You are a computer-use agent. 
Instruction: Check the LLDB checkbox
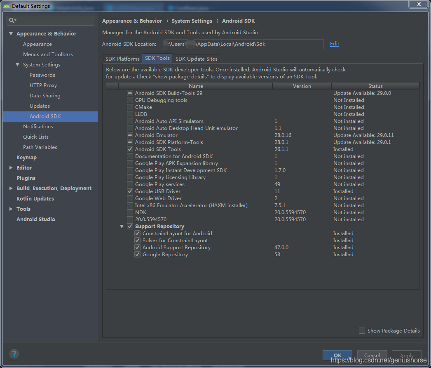(130, 114)
